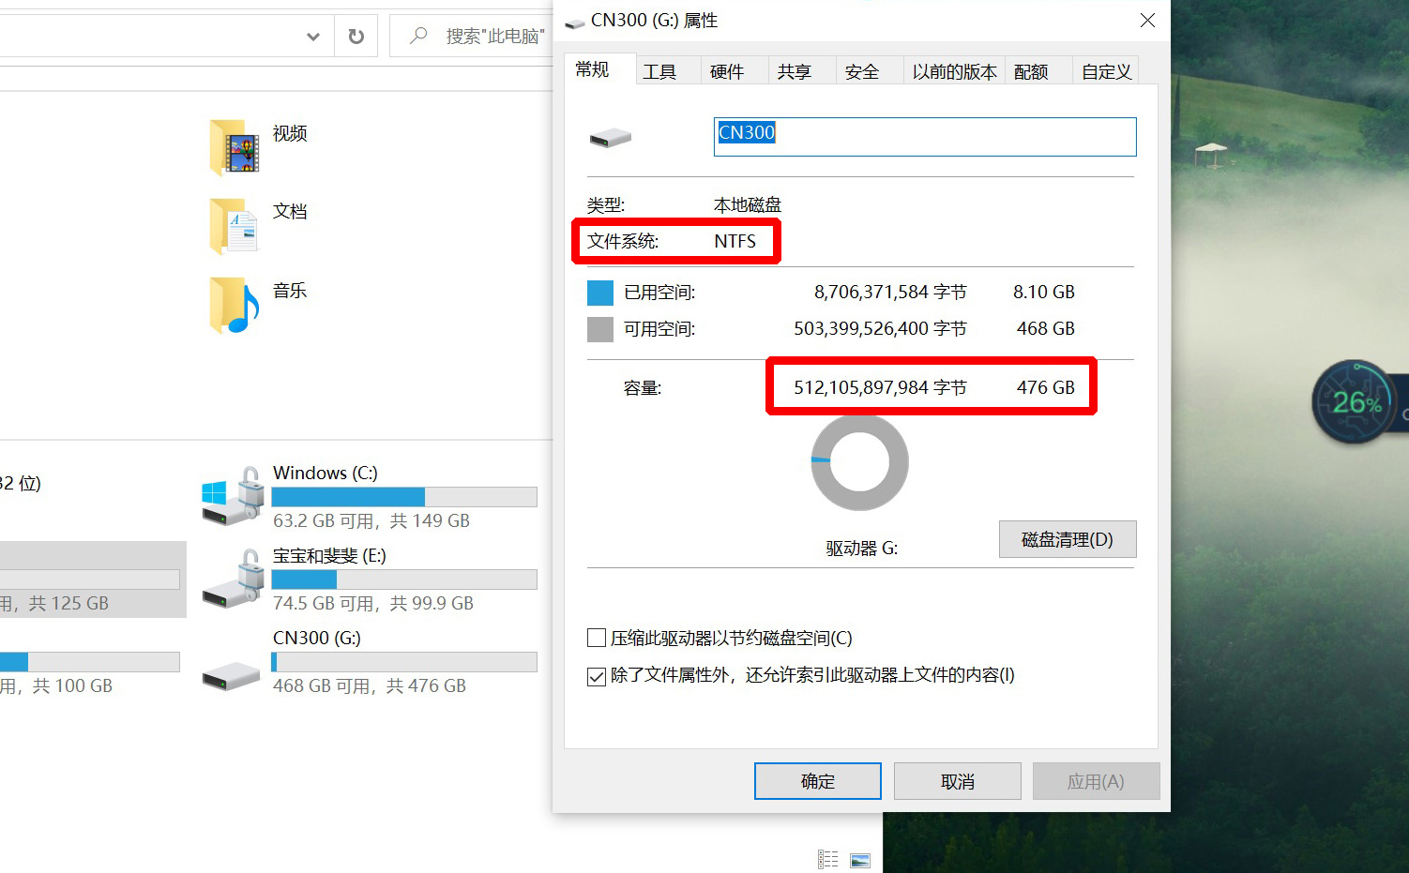1409x873 pixels.
Task: Select the 视频 folder label
Action: [290, 133]
